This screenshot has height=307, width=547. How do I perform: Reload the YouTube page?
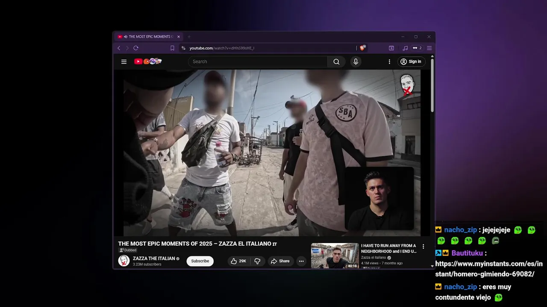coord(136,48)
